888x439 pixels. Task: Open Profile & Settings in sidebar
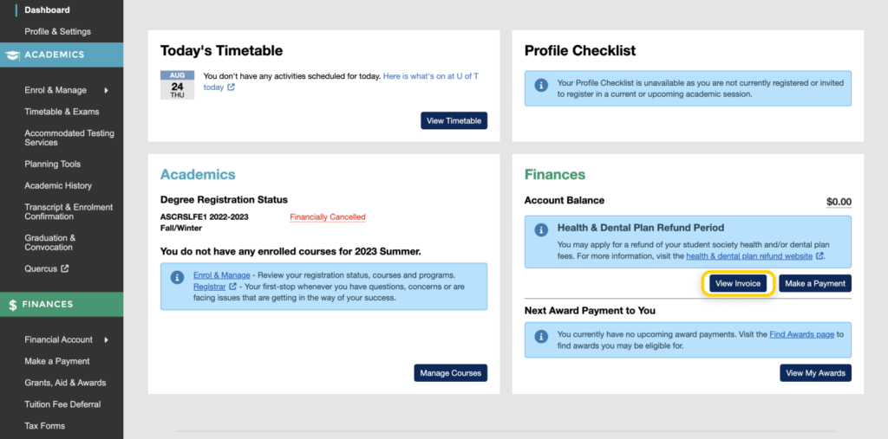pyautogui.click(x=57, y=32)
